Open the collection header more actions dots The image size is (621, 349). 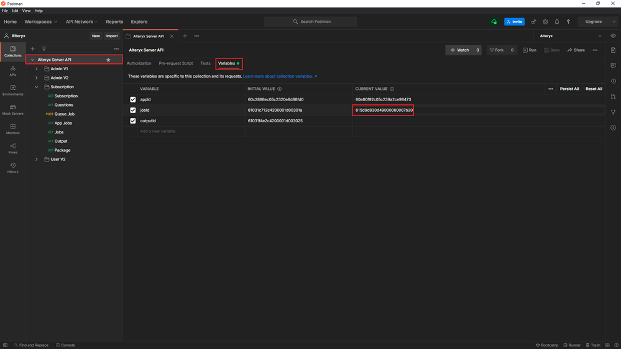click(x=595, y=50)
